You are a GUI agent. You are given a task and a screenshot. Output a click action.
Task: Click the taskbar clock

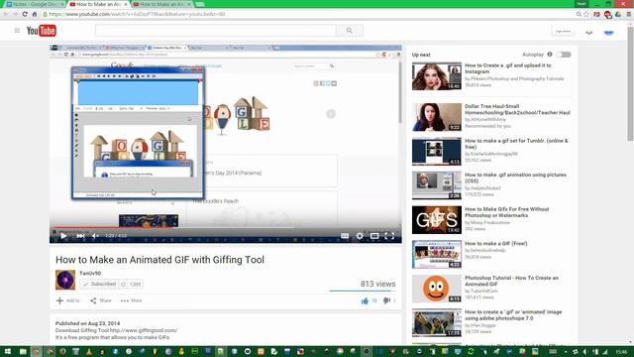622,352
